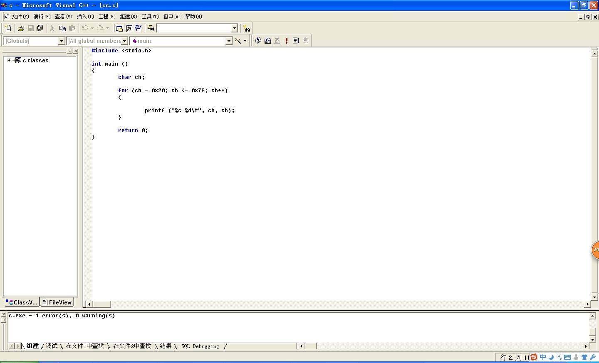Toggle the Output window icon
The height and width of the screenshot is (363, 599).
tap(129, 28)
